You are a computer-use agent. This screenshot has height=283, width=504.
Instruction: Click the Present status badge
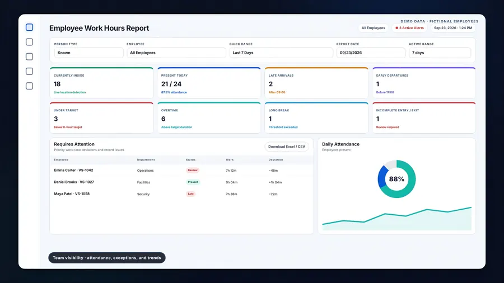(x=193, y=182)
